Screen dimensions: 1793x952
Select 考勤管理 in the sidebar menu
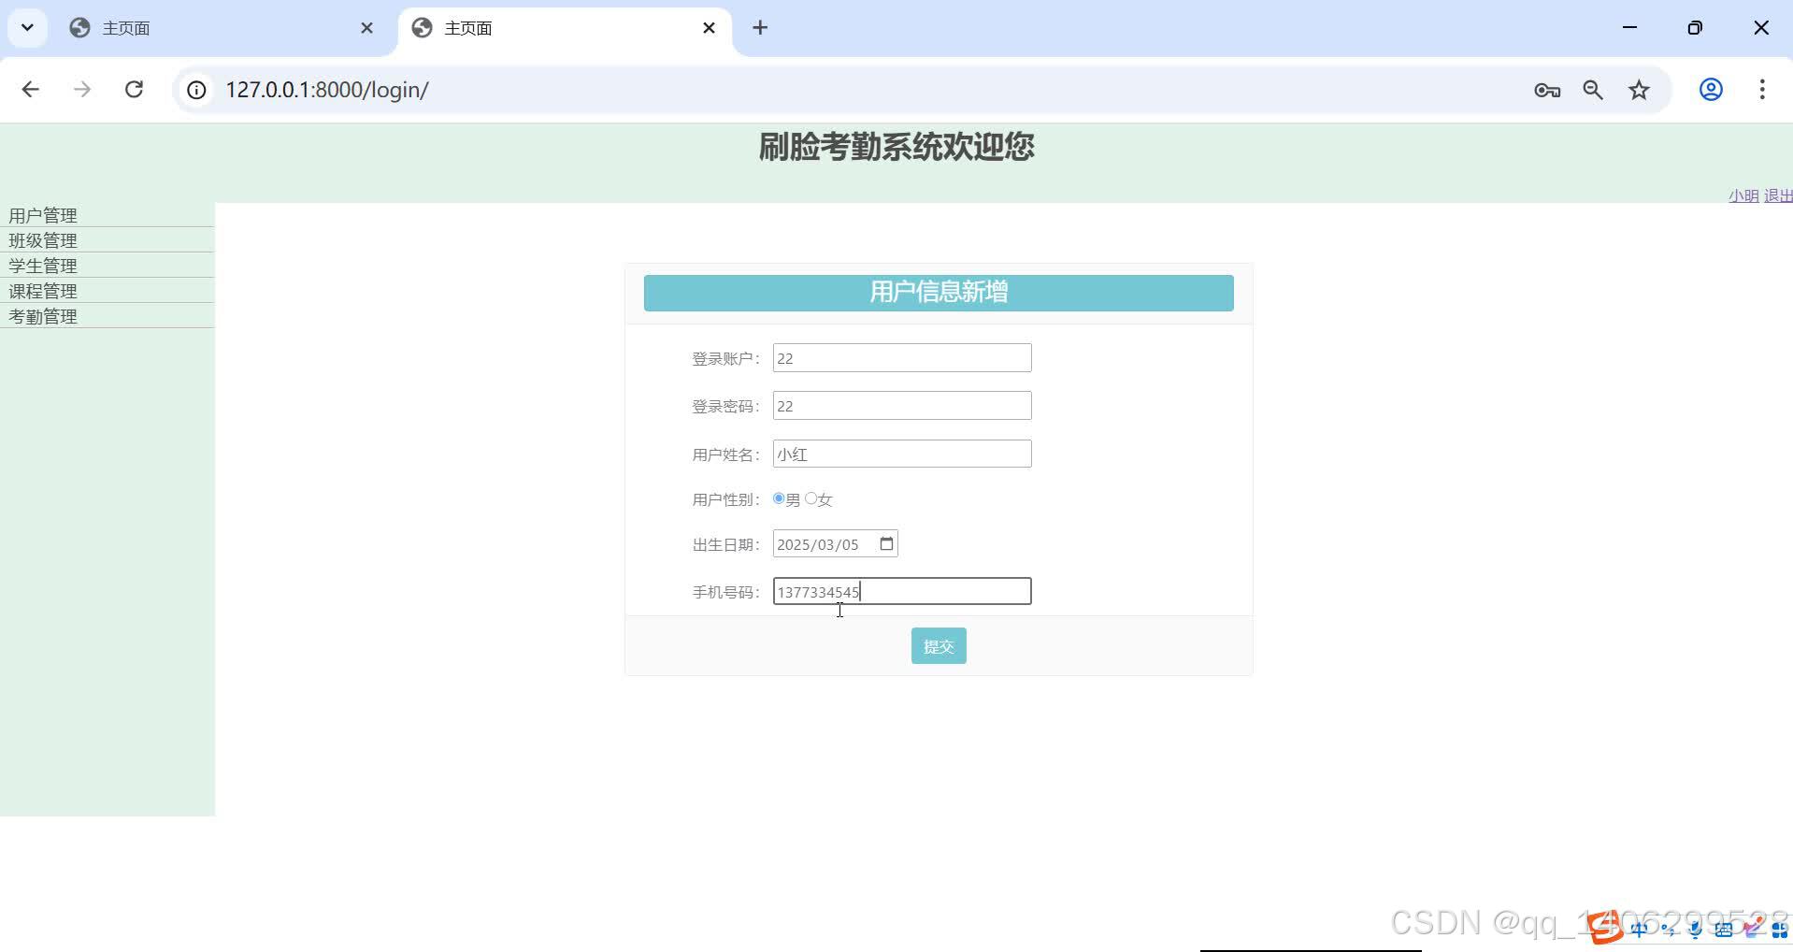click(42, 315)
